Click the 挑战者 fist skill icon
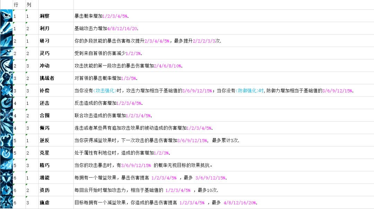This screenshot has height=209, width=374. coord(6,78)
